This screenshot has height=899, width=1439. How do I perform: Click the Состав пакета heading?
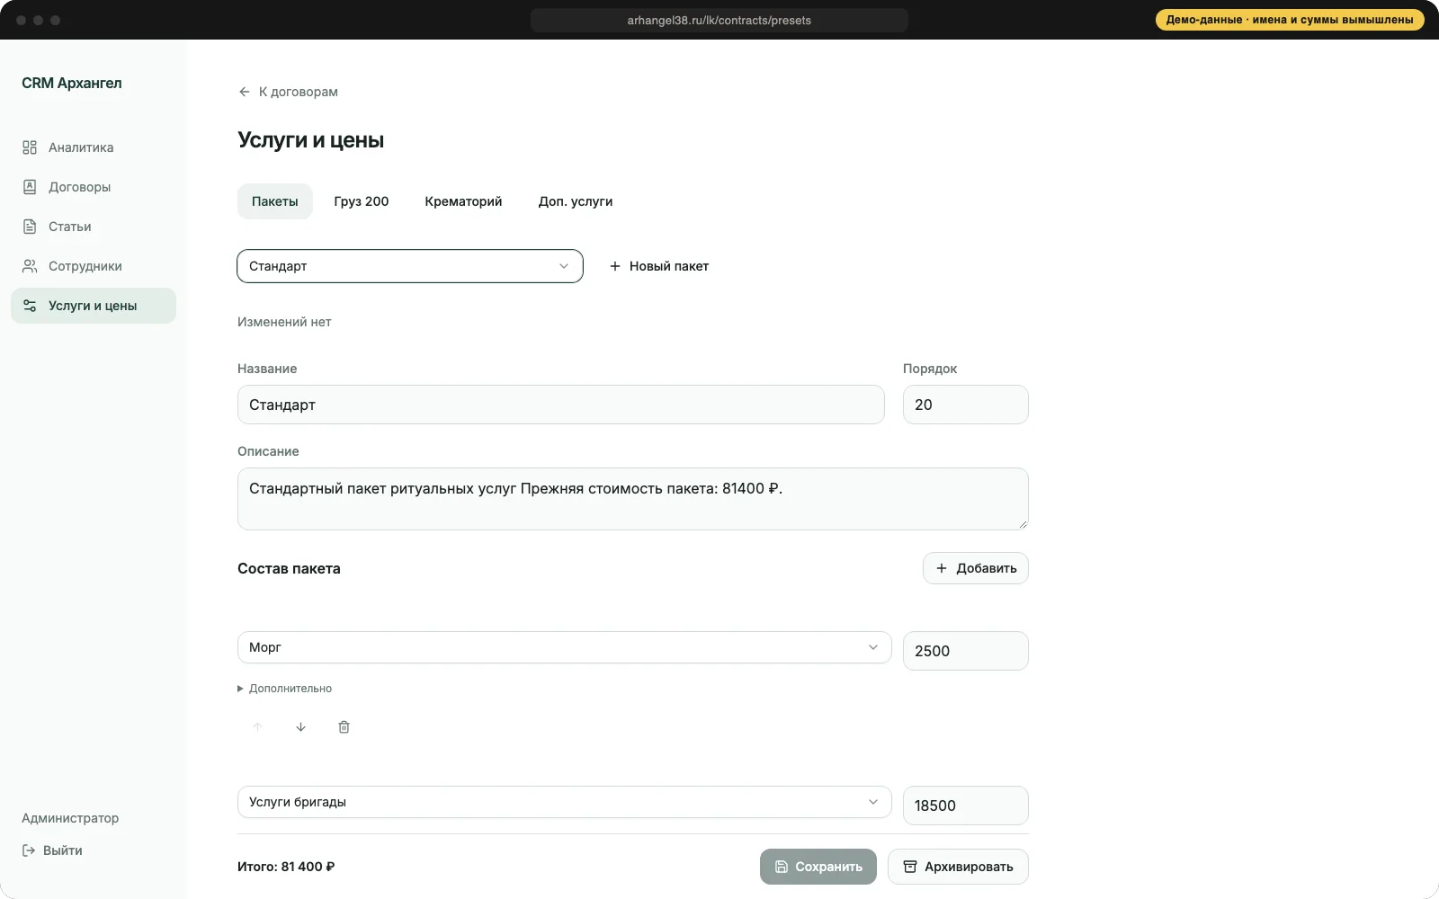pyautogui.click(x=289, y=568)
